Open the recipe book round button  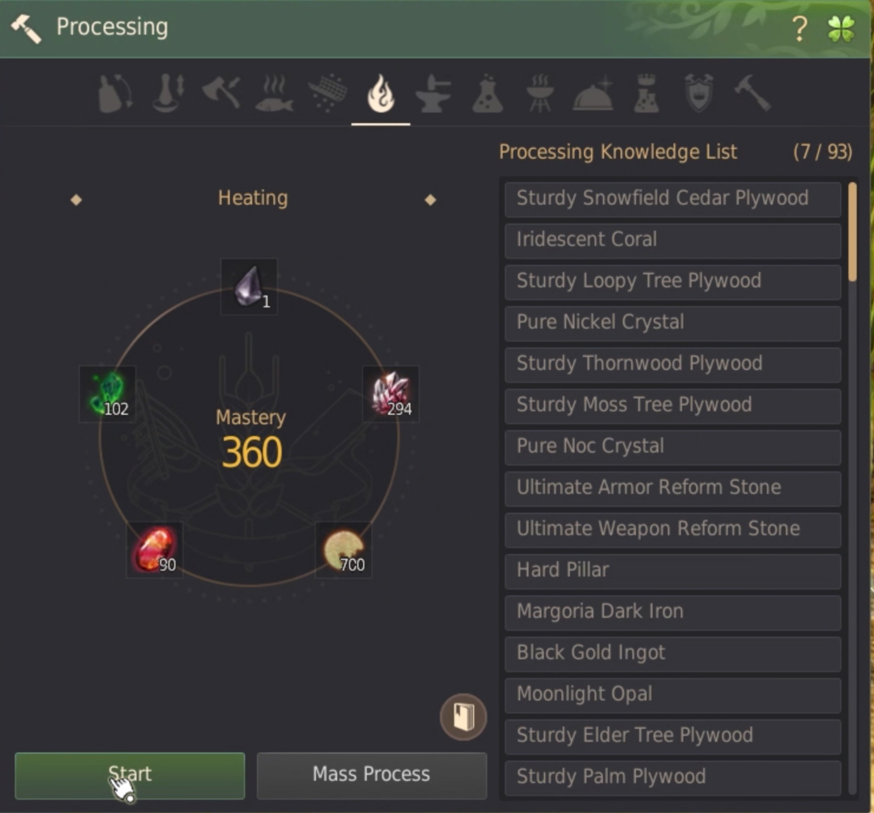[463, 717]
